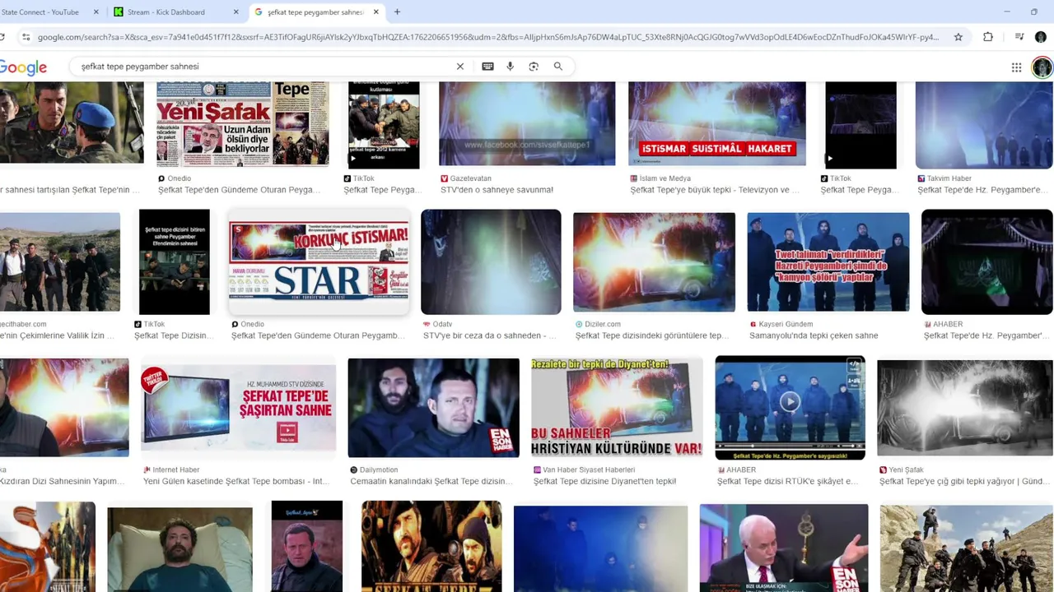The width and height of the screenshot is (1054, 592).
Task: Open the Google account avatar
Action: click(1042, 67)
